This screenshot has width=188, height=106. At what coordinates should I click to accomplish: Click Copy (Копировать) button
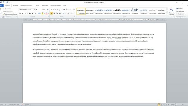[8, 11]
